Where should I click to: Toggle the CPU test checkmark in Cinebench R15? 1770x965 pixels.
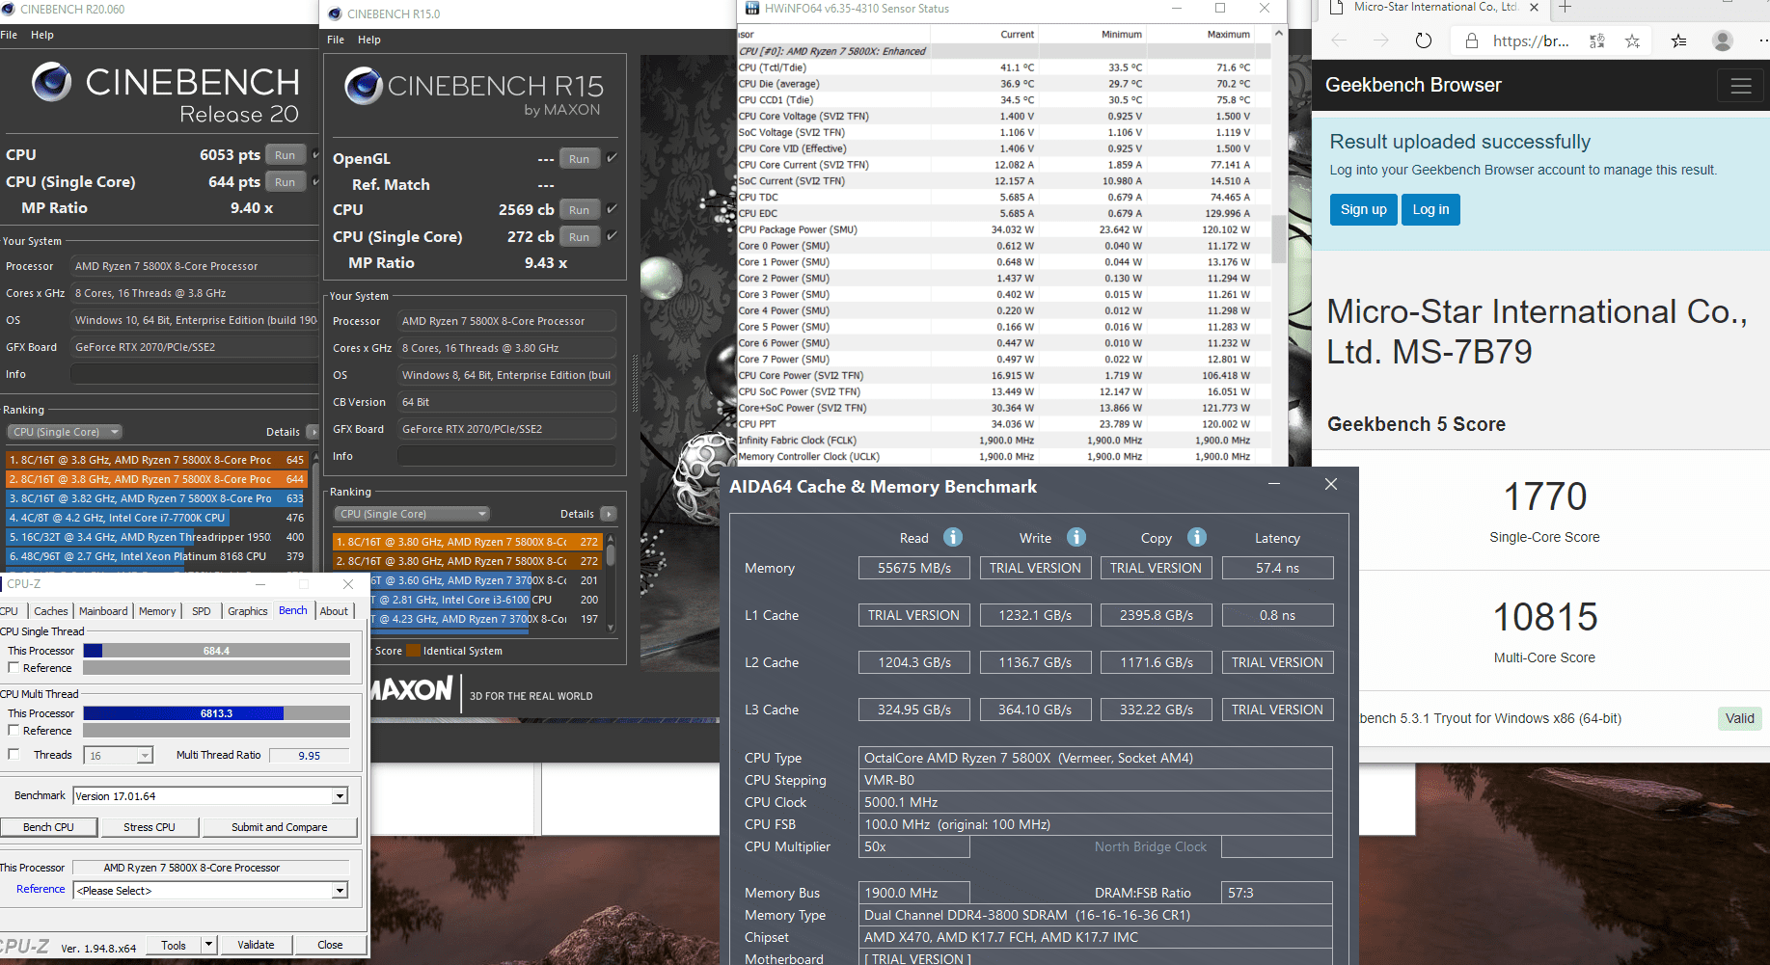click(612, 209)
